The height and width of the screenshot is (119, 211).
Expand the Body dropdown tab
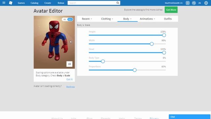(x=127, y=19)
